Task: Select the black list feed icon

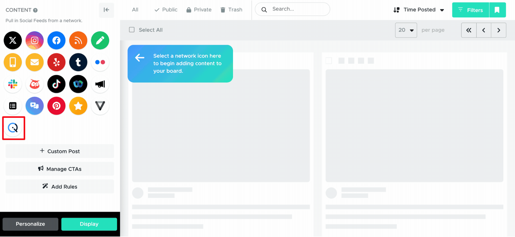Action: click(13, 106)
